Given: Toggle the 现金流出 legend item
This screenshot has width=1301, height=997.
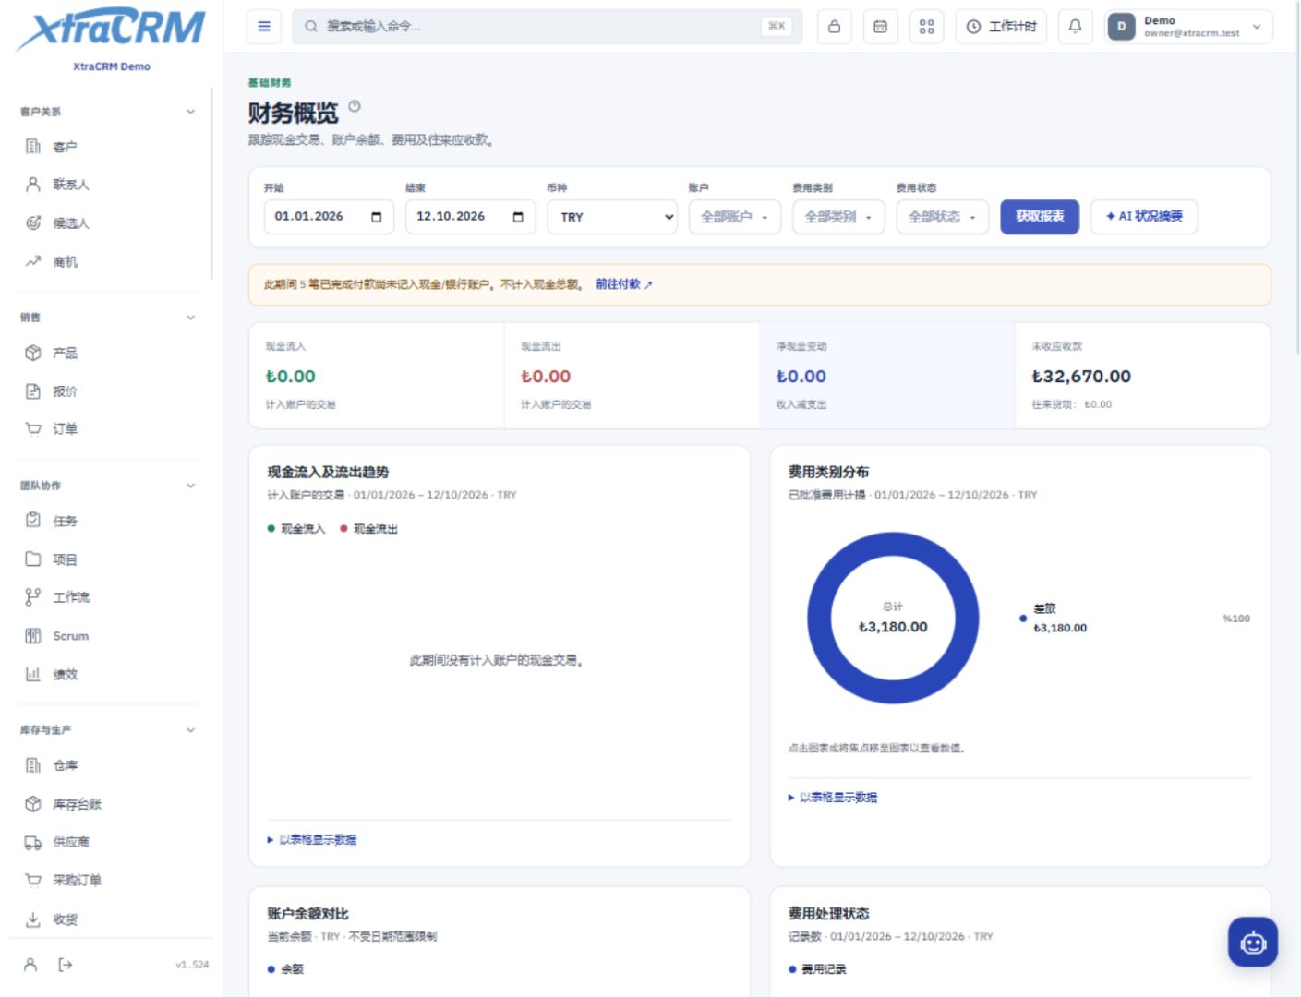Looking at the screenshot, I should [368, 529].
